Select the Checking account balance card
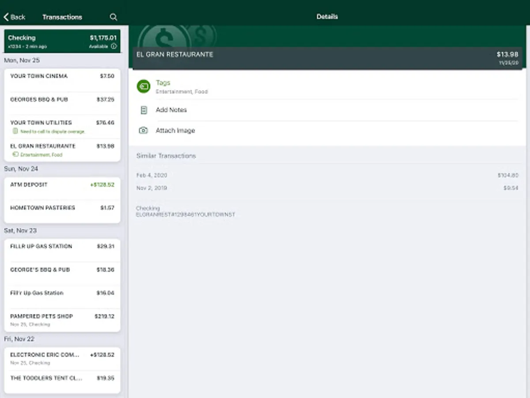This screenshot has width=530, height=398. [x=62, y=42]
